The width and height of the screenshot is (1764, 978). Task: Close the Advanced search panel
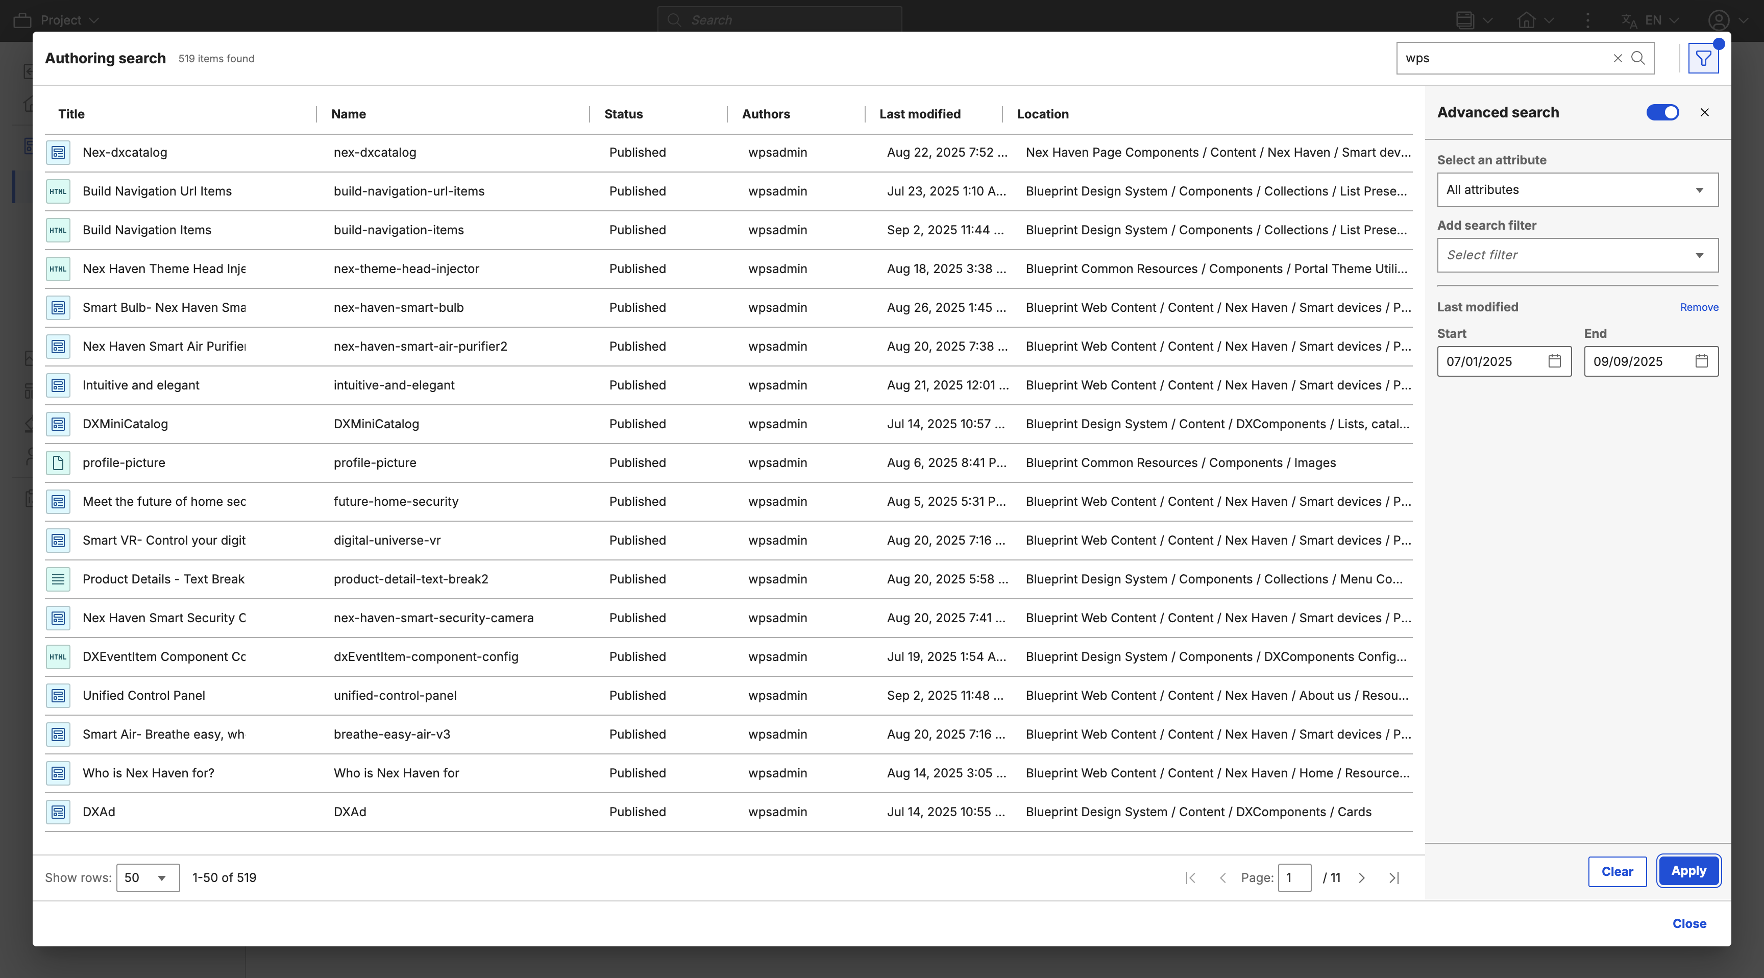point(1704,112)
